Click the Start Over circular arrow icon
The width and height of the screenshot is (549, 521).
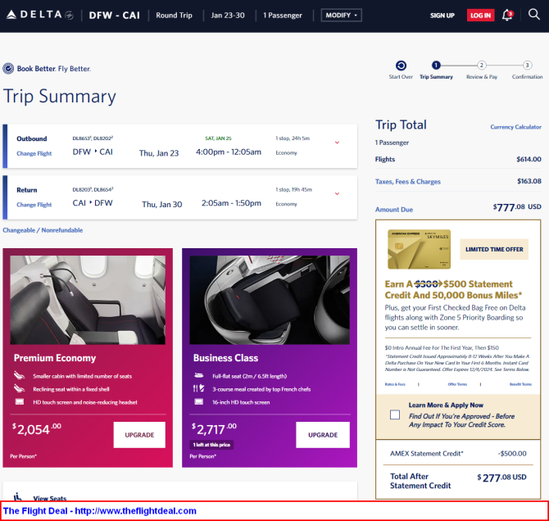click(401, 66)
